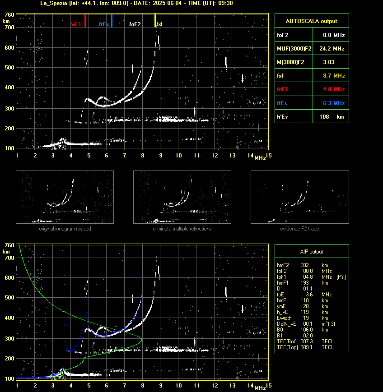Select the foF1 '04.8' value in AIP output
The image size is (383, 392).
[x=308, y=277]
